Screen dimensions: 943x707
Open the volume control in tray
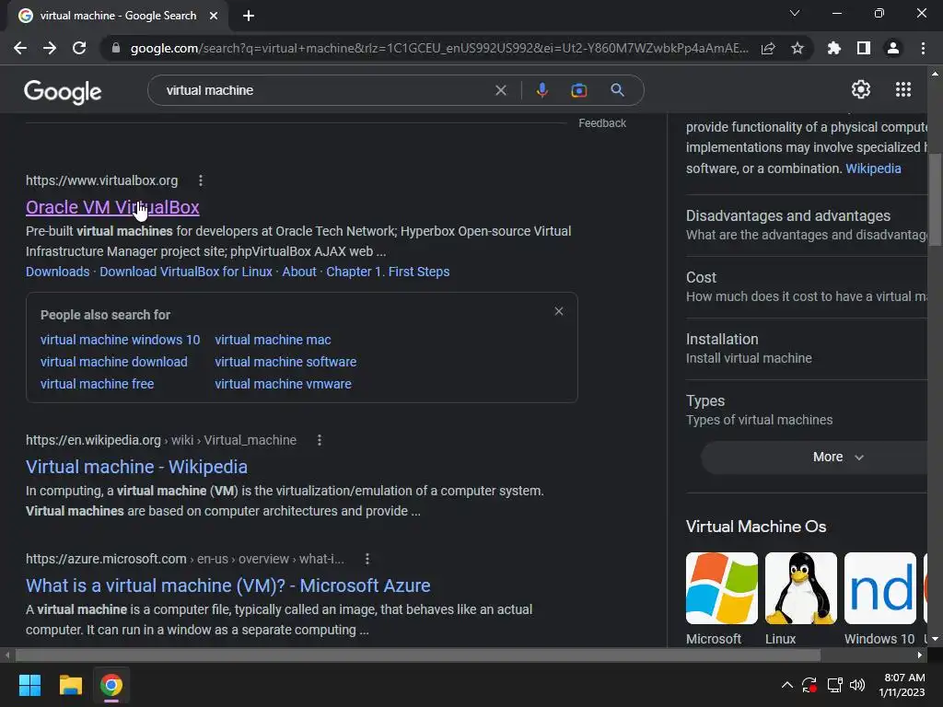click(x=857, y=685)
